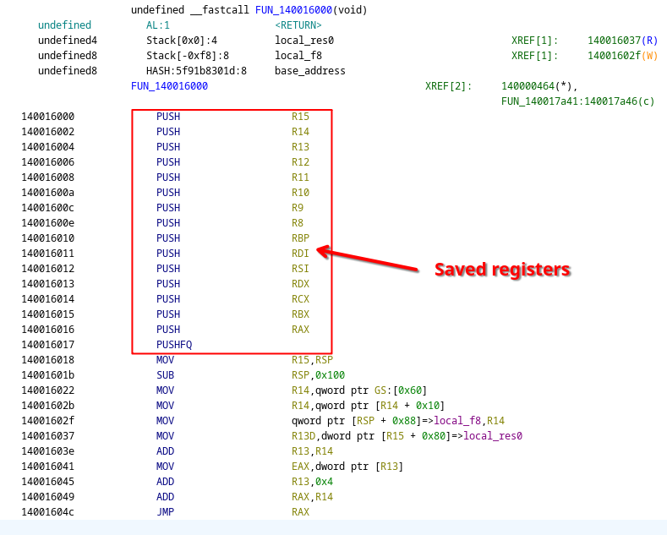Select R13,0x4 operands
Screen dimensions: 667x535
tap(312, 482)
